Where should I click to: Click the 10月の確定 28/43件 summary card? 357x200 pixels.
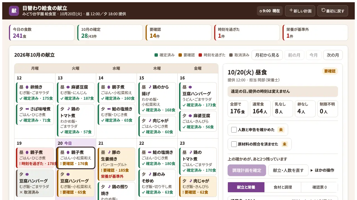pos(110,33)
